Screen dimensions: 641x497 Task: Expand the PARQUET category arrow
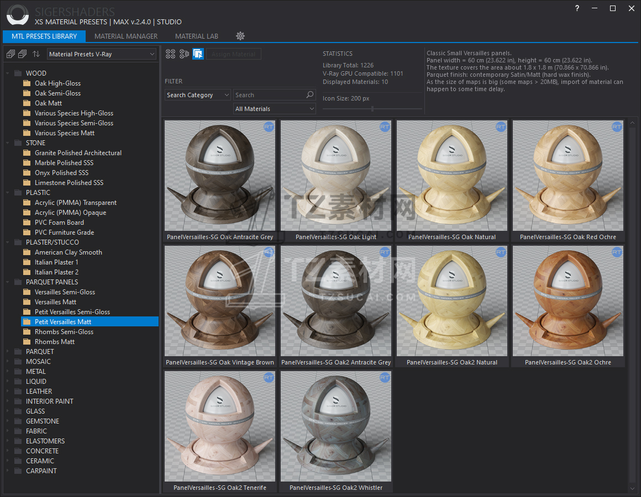point(8,352)
